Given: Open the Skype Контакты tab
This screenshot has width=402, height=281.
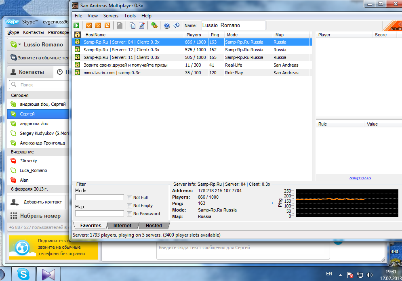Looking at the screenshot, I should point(30,72).
